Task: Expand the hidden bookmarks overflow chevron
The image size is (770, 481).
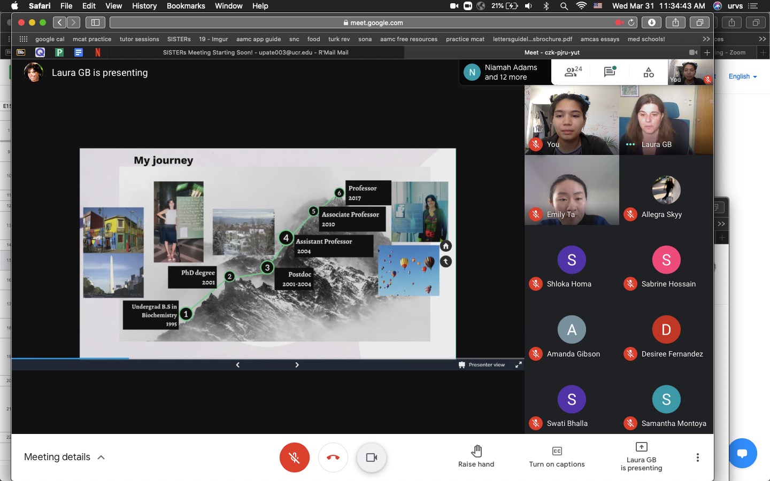Action: coord(706,39)
